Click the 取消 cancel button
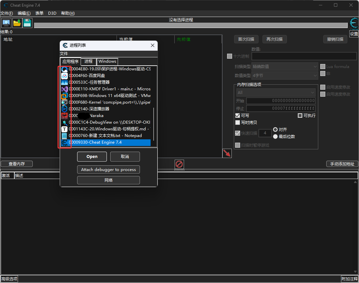 [x=125, y=157]
